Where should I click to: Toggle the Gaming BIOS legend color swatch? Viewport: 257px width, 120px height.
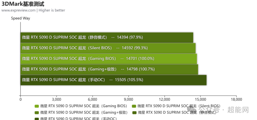click(37, 106)
